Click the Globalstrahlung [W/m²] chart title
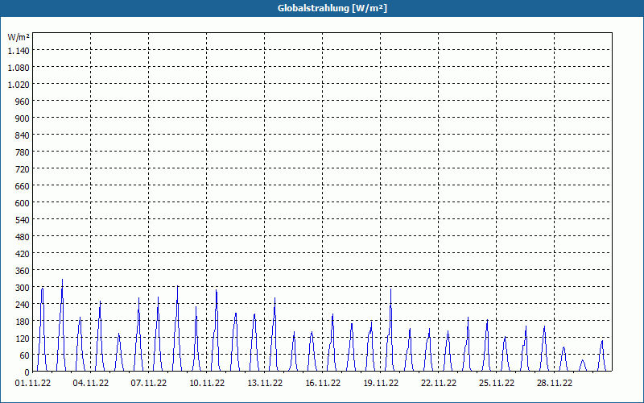Viewport: 644px width, 403px height. click(332, 8)
